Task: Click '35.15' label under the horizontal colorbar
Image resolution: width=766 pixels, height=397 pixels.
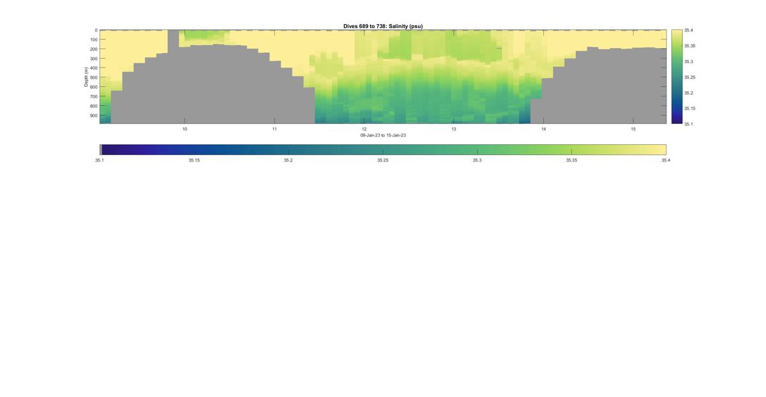Action: click(194, 161)
